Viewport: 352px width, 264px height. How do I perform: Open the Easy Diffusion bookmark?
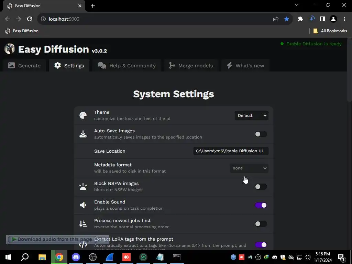22,31
